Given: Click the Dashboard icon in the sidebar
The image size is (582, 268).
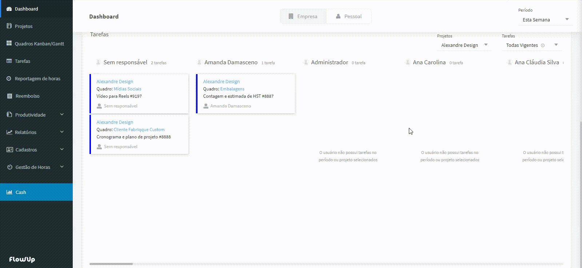Looking at the screenshot, I should pyautogui.click(x=9, y=9).
